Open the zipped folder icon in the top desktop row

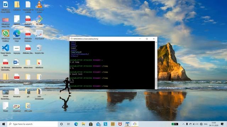point(17,6)
